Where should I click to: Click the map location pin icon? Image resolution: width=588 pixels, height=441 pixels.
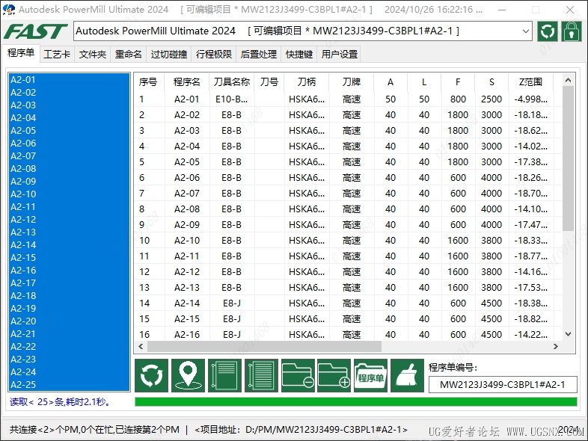(188, 375)
